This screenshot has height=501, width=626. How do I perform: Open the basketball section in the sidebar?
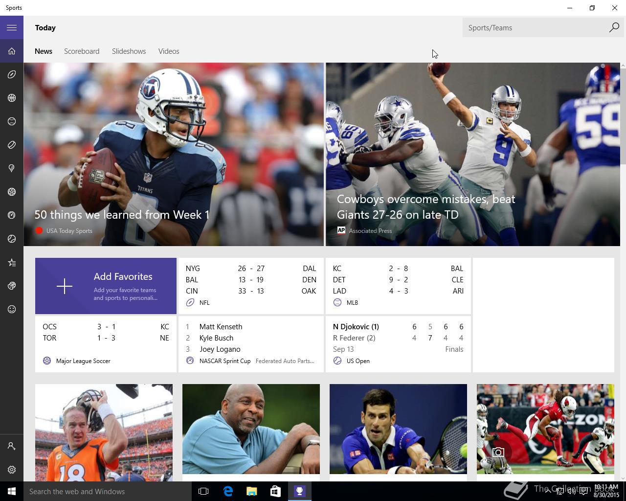tap(12, 98)
